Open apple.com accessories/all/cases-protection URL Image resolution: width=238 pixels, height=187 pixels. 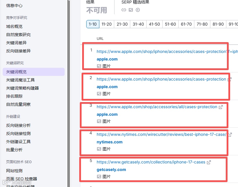tap(157, 107)
